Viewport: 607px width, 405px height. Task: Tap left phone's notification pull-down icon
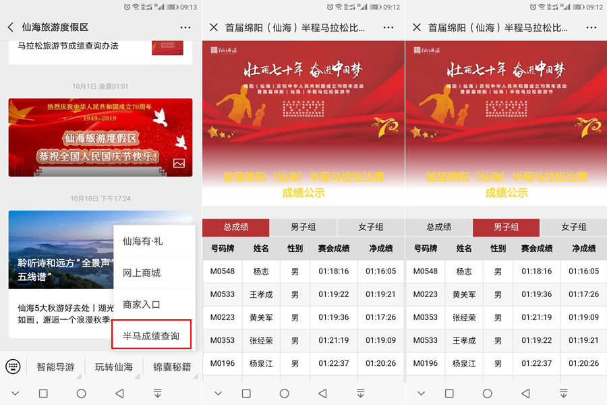coord(158,394)
